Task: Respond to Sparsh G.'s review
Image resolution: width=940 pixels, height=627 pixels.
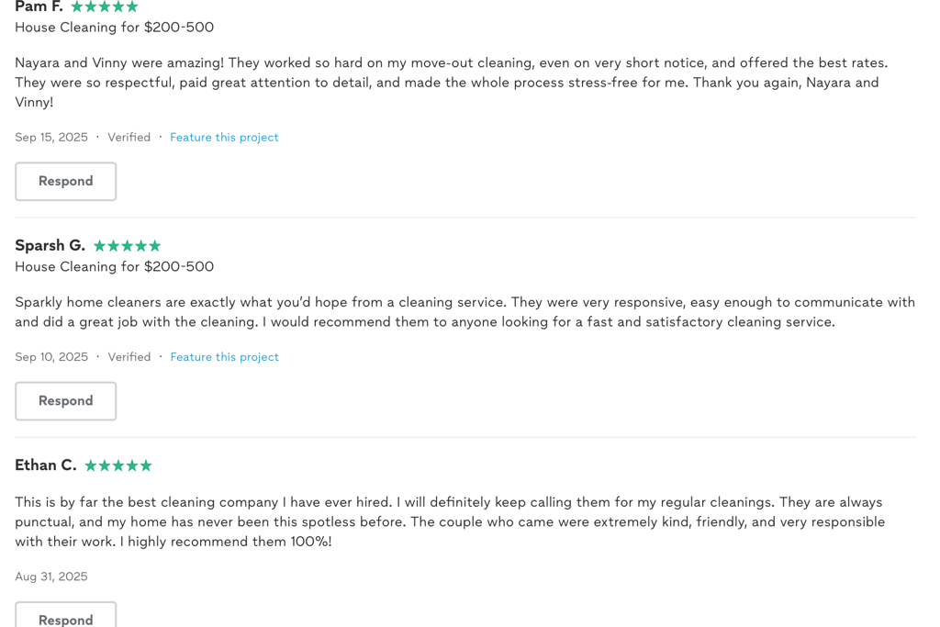Action: [66, 401]
